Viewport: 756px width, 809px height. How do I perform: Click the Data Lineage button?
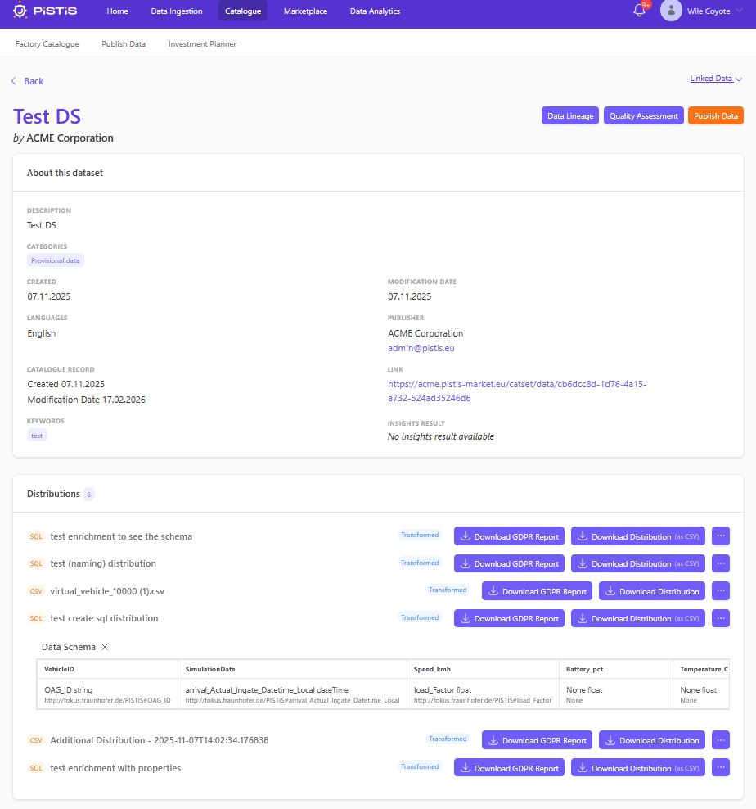point(569,115)
